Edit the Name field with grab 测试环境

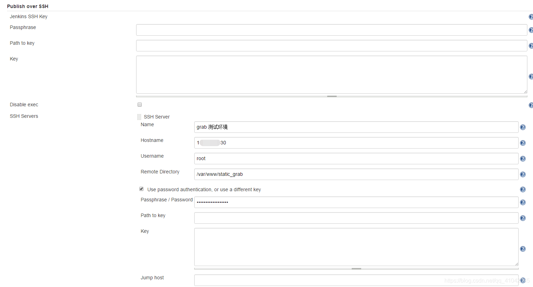click(x=356, y=127)
